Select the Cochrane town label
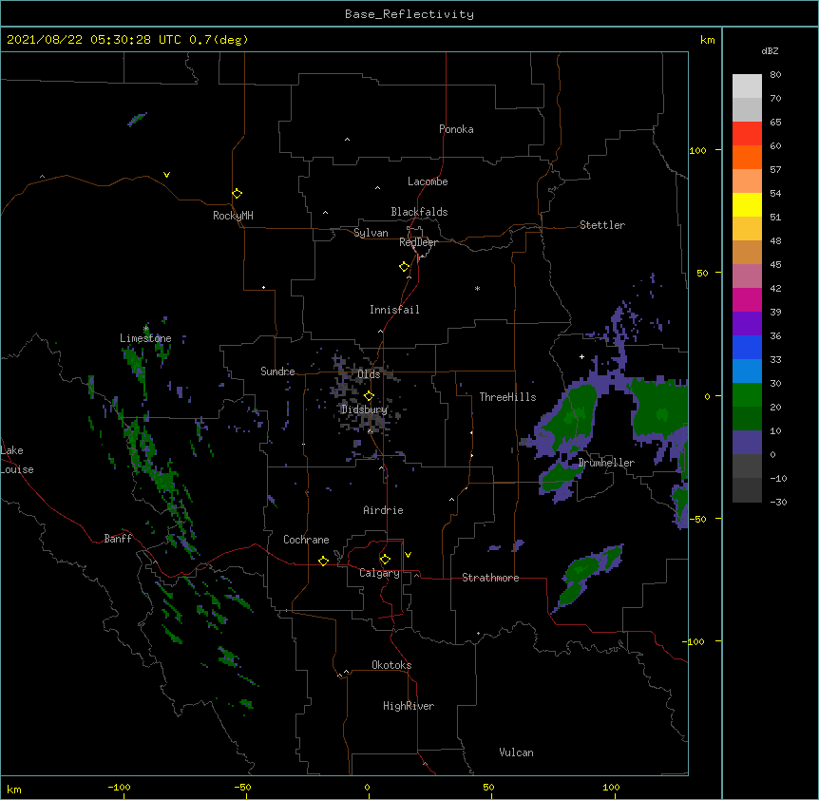The width and height of the screenshot is (819, 800). [306, 540]
